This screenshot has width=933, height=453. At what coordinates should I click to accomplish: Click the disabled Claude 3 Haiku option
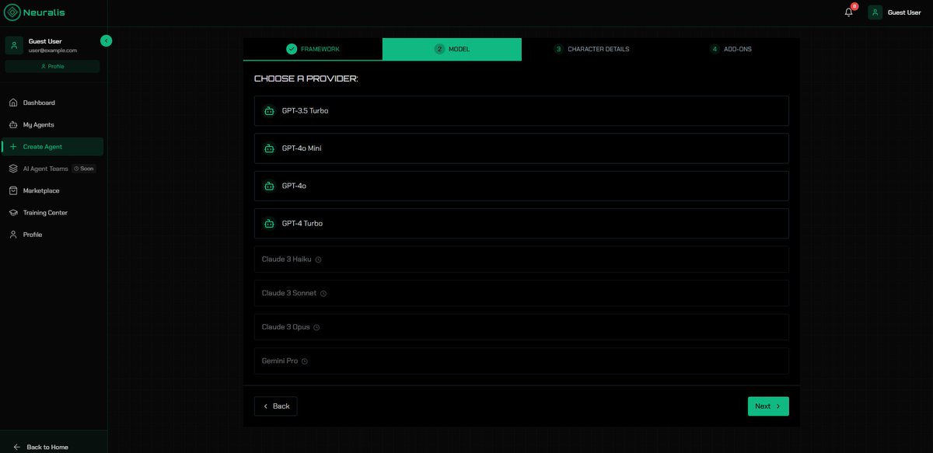tap(522, 260)
